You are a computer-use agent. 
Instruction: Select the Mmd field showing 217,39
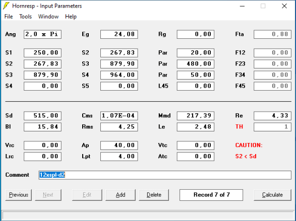click(x=196, y=116)
